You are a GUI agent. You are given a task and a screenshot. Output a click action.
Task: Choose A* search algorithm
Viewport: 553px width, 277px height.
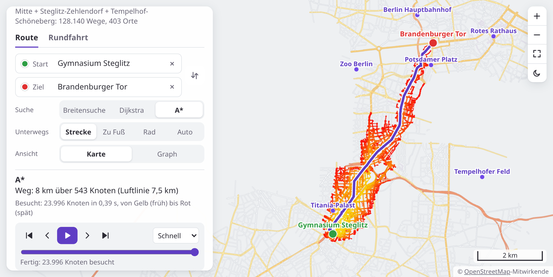[179, 110]
